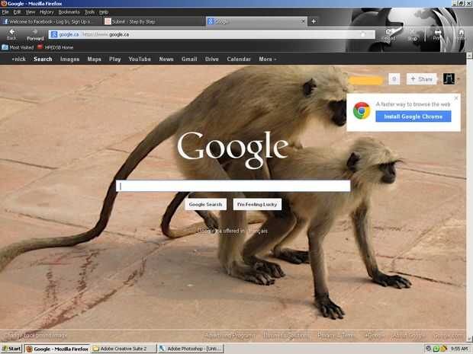
Task: Switch to the Facebook login tab
Action: [x=50, y=21]
